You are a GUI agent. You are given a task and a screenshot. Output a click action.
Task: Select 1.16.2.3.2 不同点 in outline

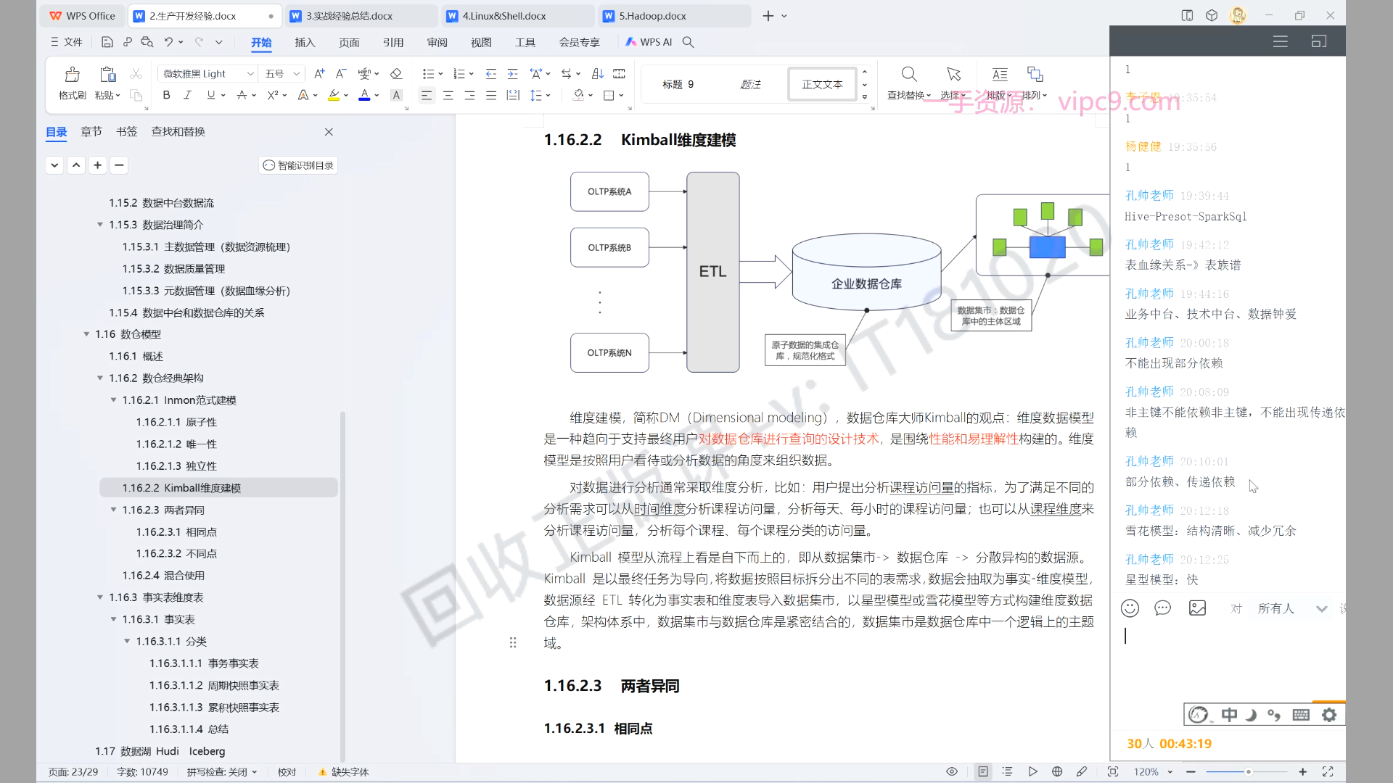(176, 554)
